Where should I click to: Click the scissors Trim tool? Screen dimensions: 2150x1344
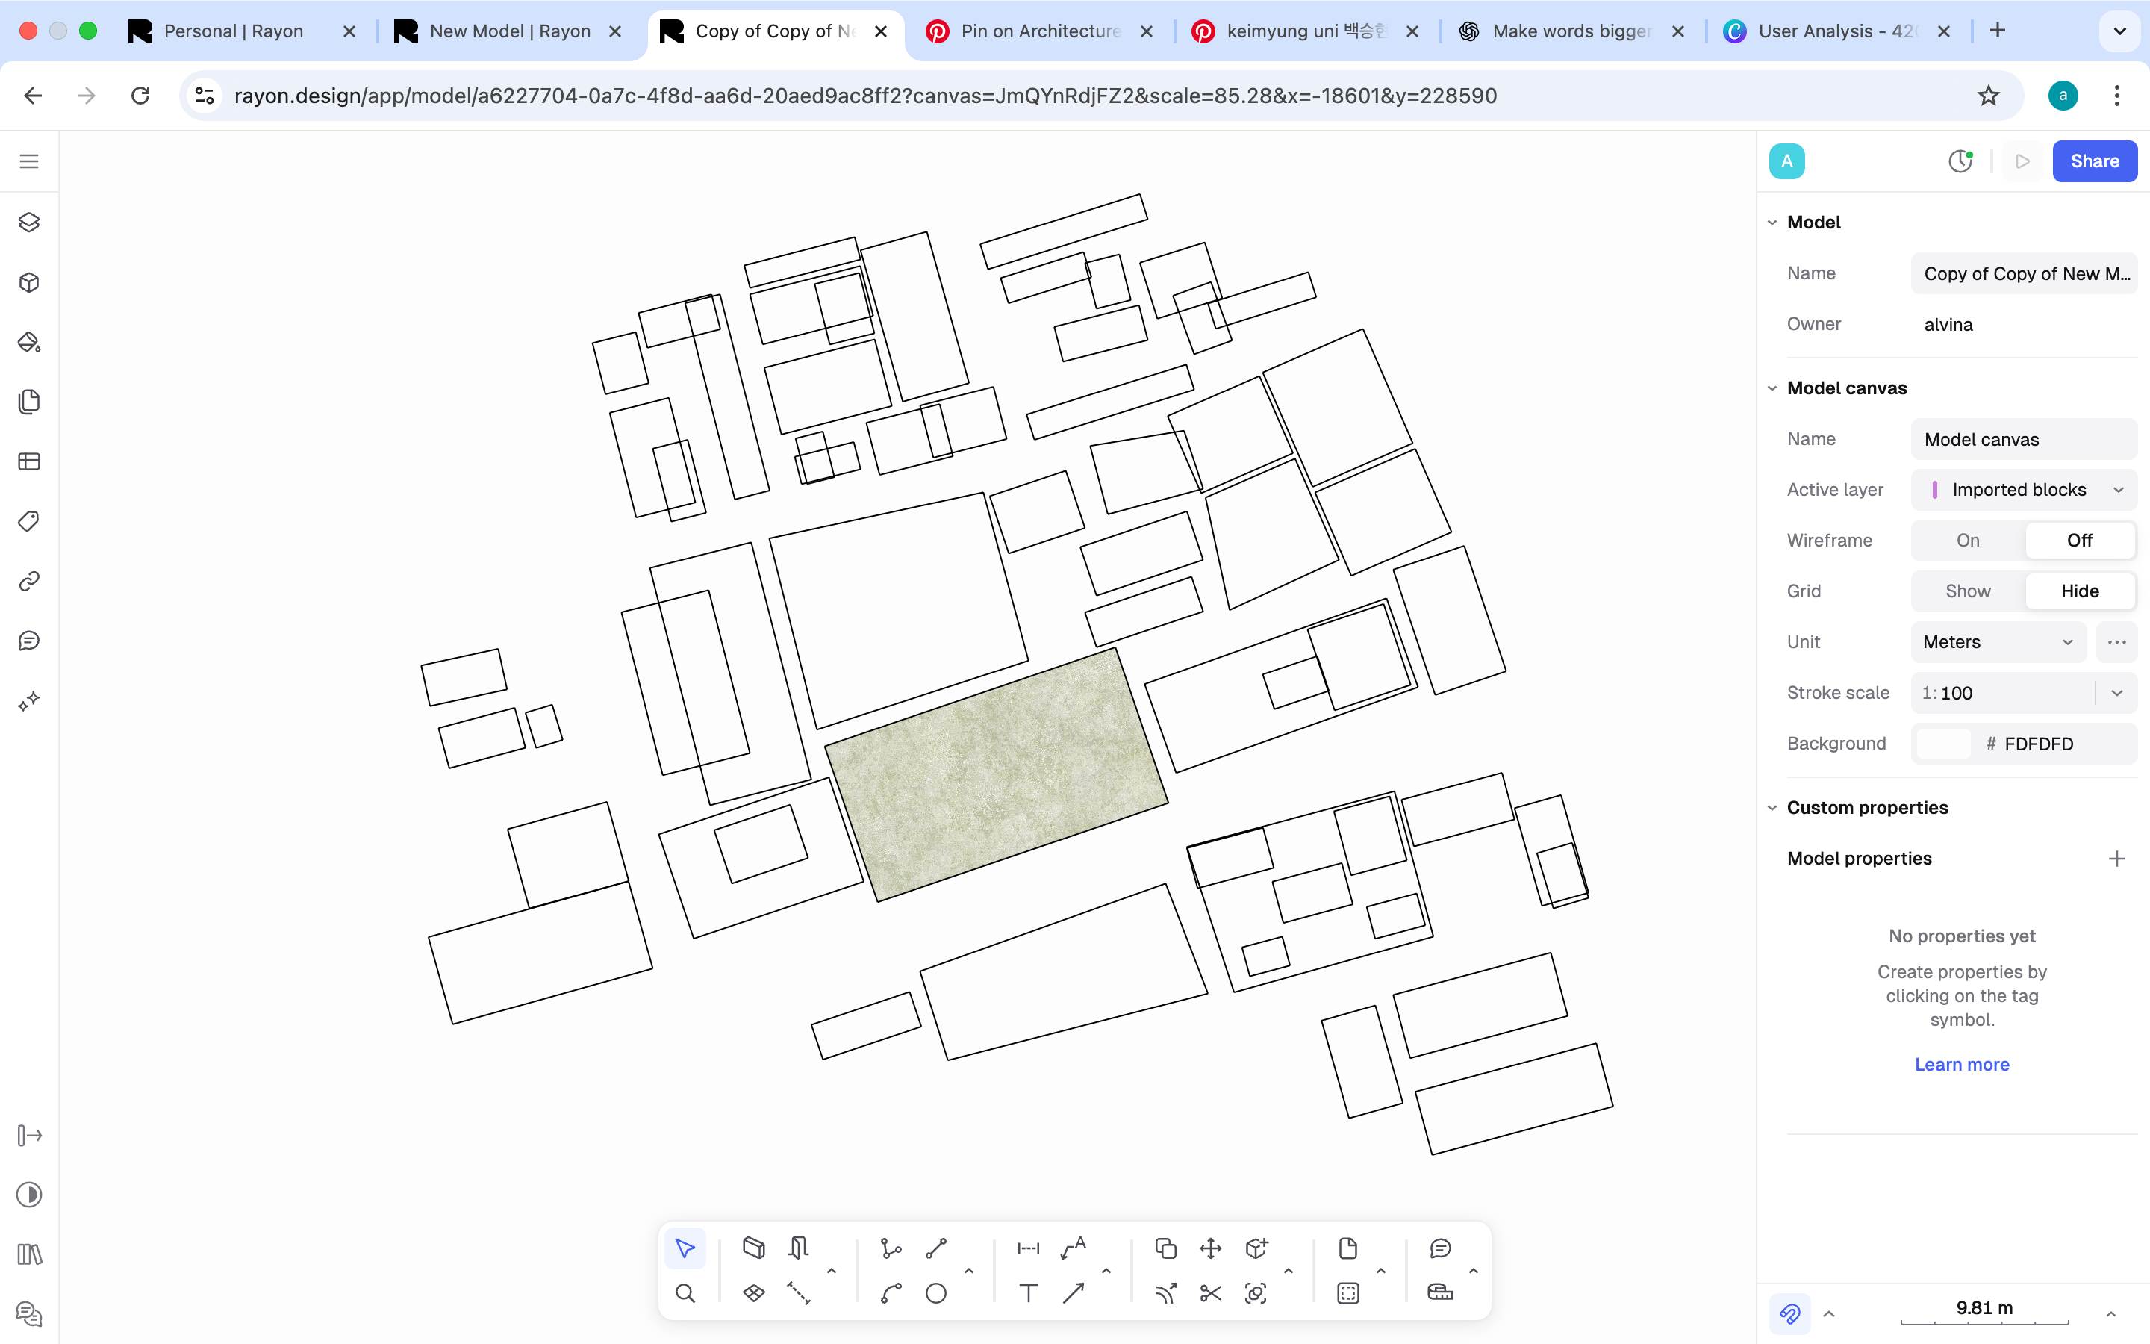(1210, 1293)
